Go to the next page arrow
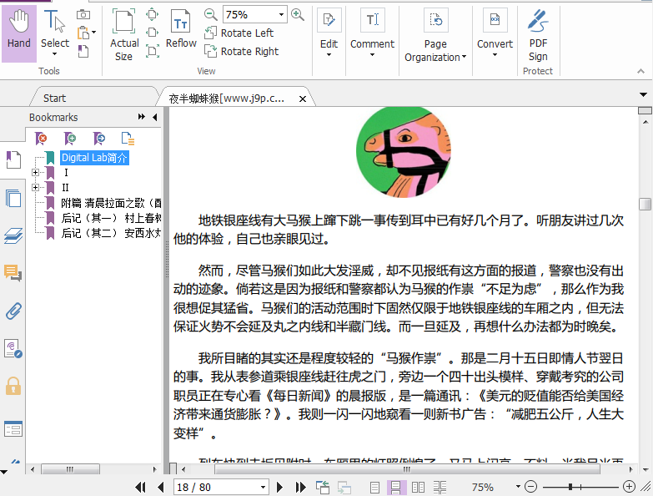Screen dimensions: 653x496 tap(280, 487)
